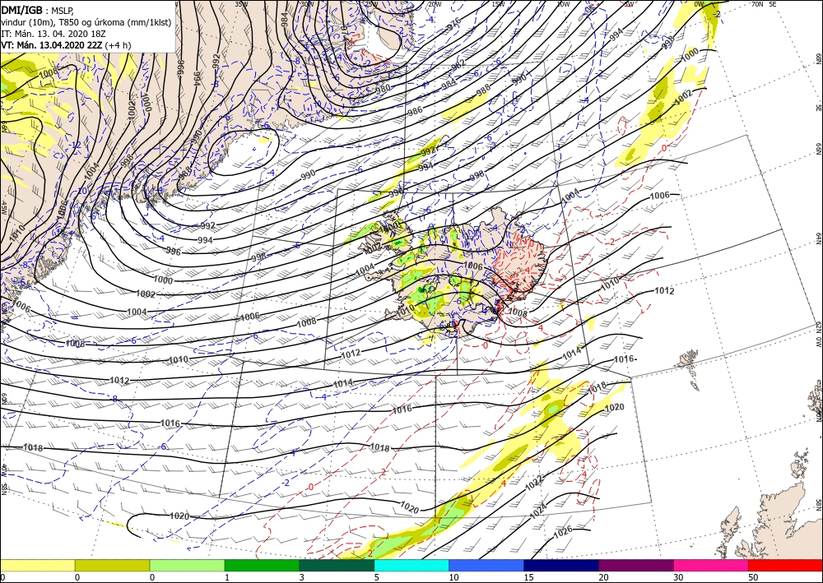Screen dimensions: 823x583
Task: Click the legend value label 30
Action: (677, 578)
